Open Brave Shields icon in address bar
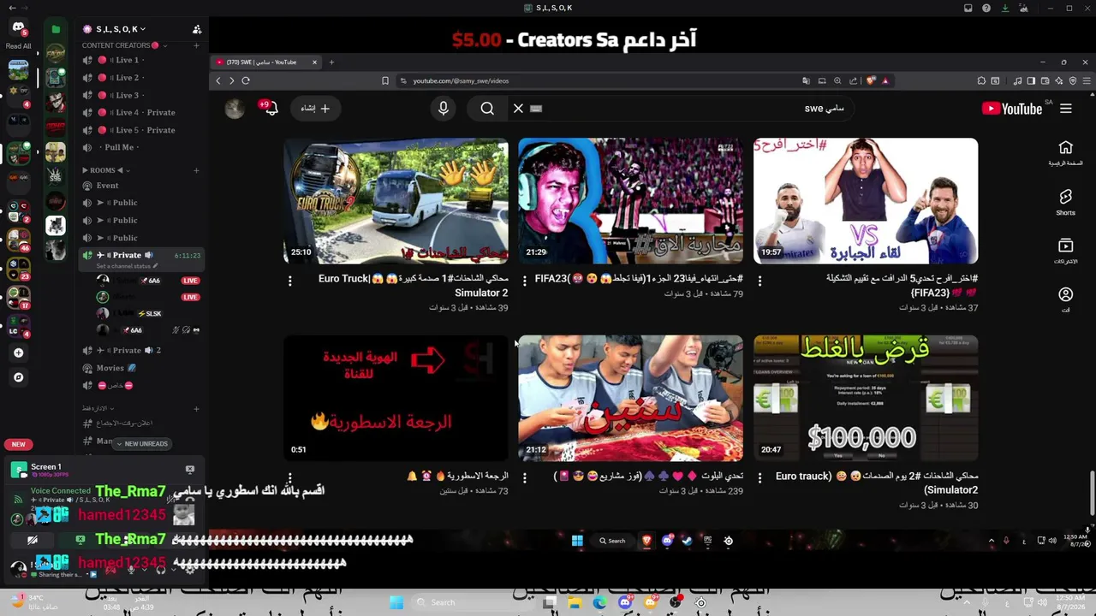 click(x=872, y=80)
